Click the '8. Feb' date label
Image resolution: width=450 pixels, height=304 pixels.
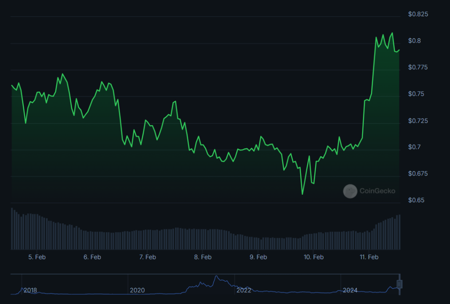[x=203, y=257]
